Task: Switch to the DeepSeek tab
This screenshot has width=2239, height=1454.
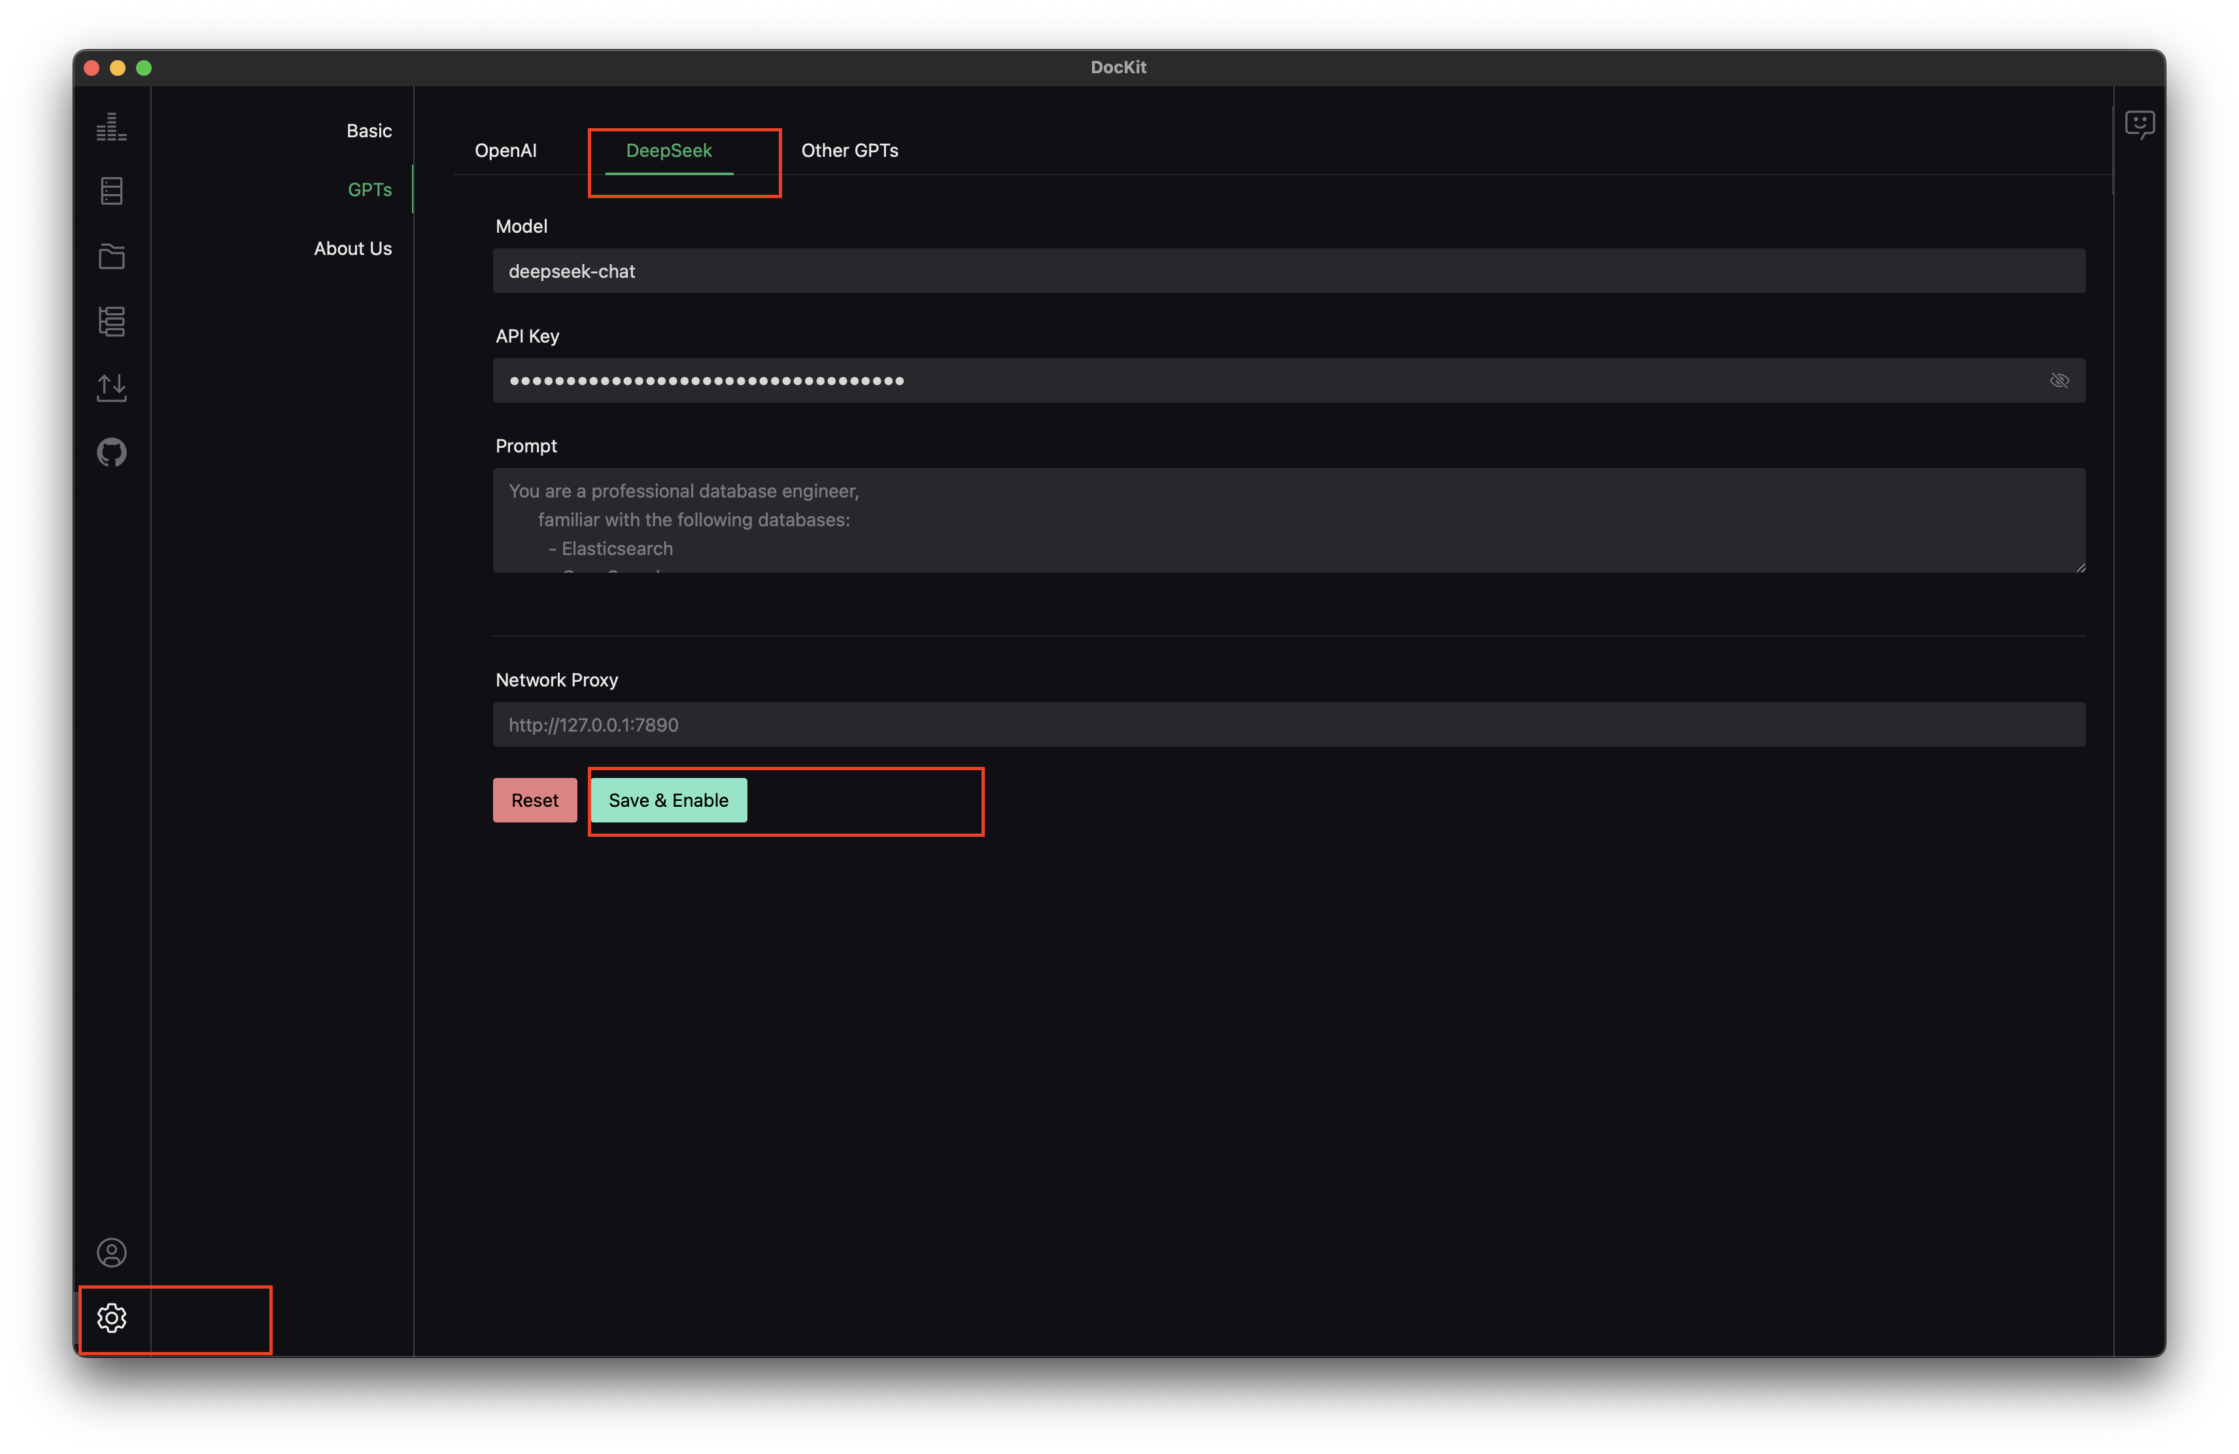Action: click(669, 150)
